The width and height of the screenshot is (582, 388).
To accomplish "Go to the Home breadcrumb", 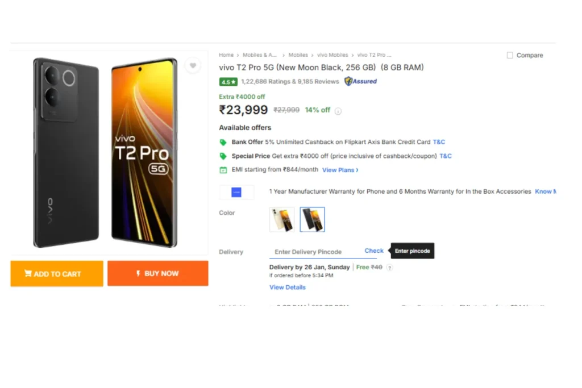I will pos(226,55).
